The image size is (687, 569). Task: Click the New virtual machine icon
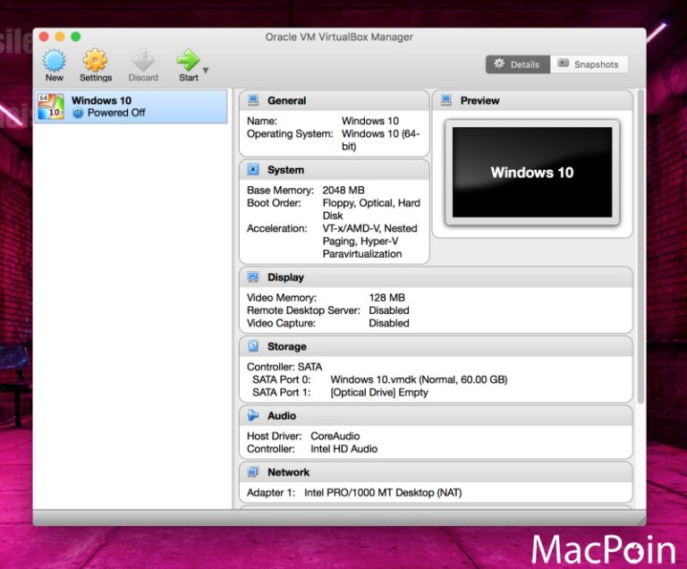tap(55, 61)
